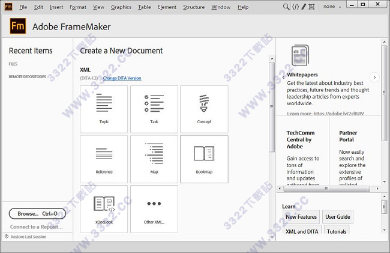Click the horizontal scrollbar under TechComm panel
The height and width of the screenshot is (253, 390).
326,189
